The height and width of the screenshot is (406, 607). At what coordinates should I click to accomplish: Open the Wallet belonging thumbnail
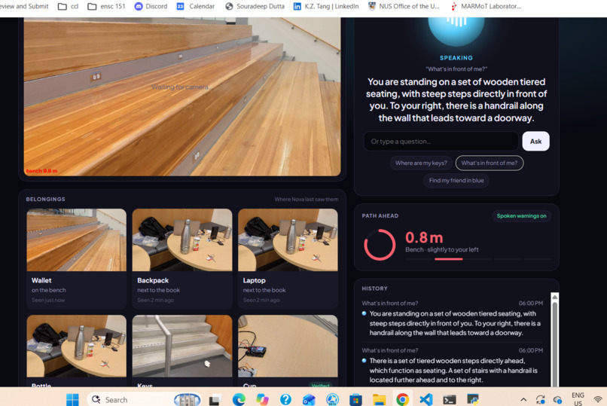click(76, 240)
